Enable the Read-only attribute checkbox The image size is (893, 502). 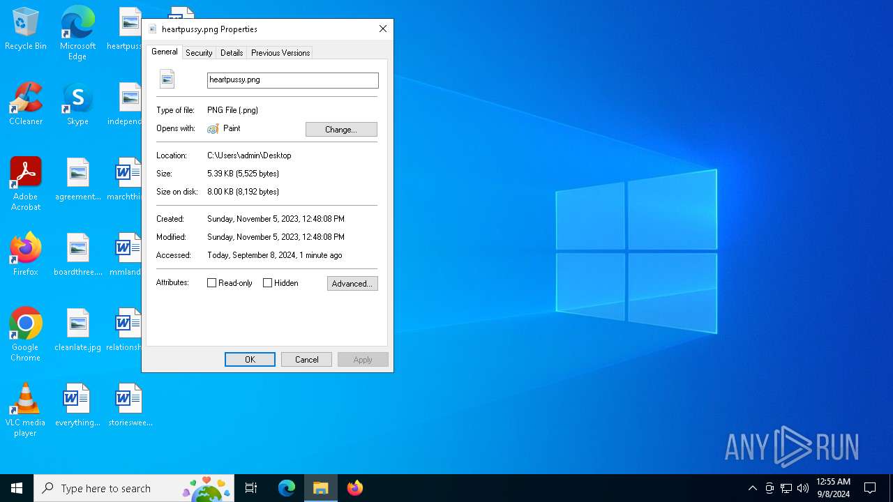point(211,283)
